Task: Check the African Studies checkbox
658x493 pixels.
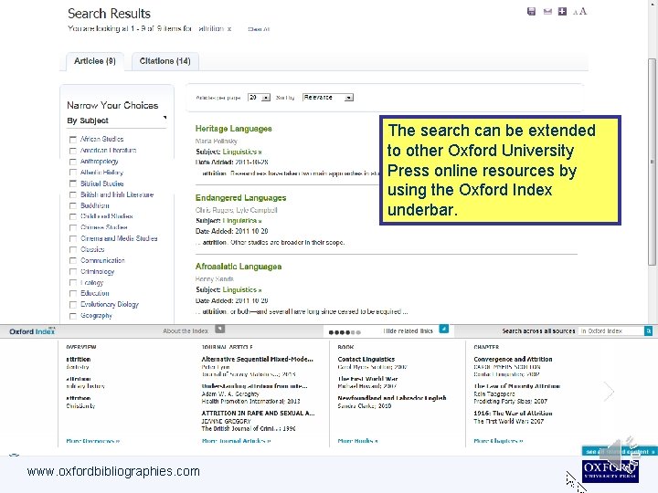Action: pyautogui.click(x=72, y=139)
